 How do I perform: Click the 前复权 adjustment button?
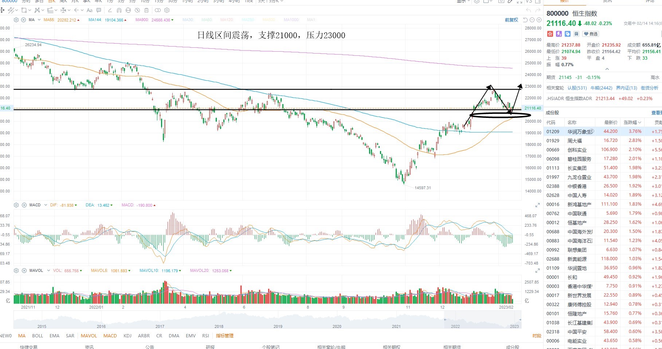512,20
